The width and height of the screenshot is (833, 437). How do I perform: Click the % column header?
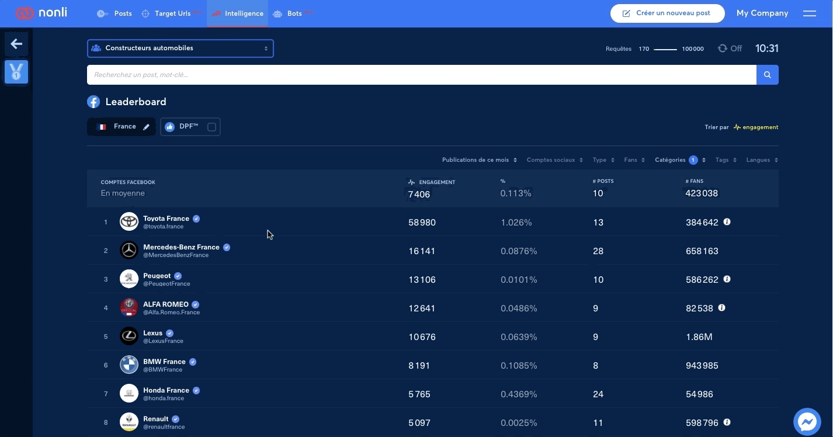pos(503,181)
